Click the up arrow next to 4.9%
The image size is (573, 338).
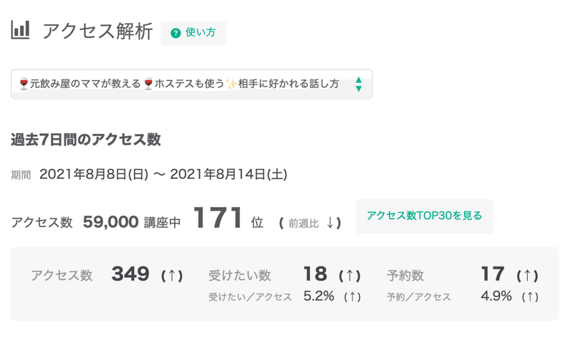(530, 296)
